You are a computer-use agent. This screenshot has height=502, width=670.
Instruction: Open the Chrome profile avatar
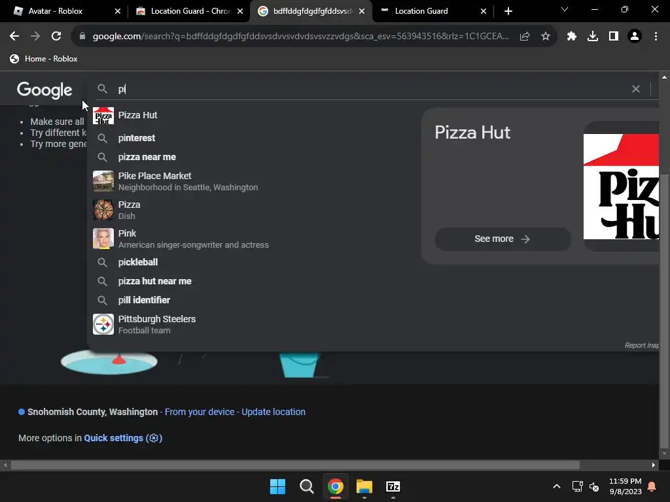[x=635, y=37]
